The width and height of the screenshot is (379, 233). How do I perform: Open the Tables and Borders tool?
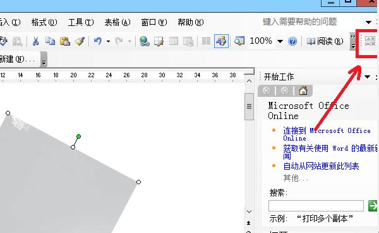coord(159,41)
